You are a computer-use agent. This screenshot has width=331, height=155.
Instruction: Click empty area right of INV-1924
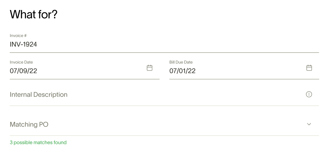click(173, 44)
